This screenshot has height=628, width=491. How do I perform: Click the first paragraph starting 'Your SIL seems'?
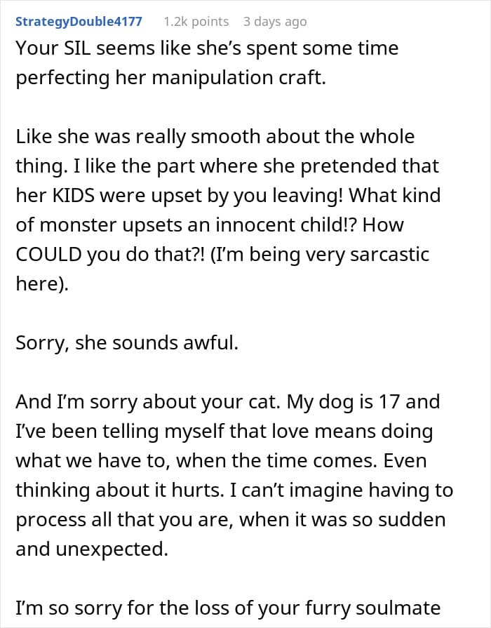pos(207,62)
